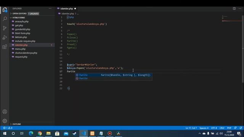This screenshot has height=137, width=244.
Task: Open the Source Control view
Action: pos(5,28)
